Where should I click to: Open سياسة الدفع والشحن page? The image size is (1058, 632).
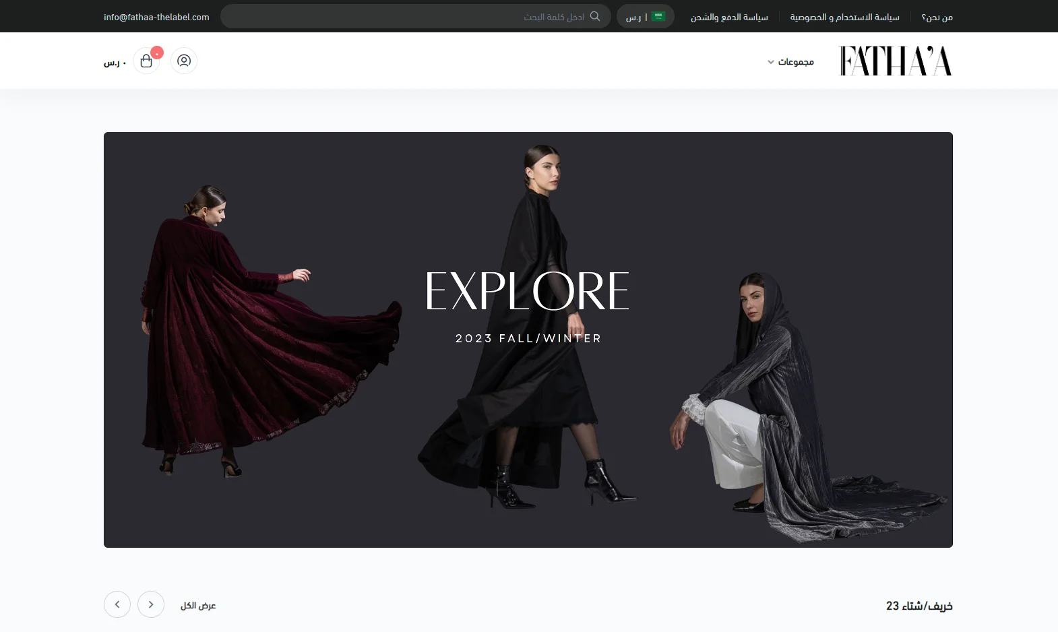(x=729, y=17)
